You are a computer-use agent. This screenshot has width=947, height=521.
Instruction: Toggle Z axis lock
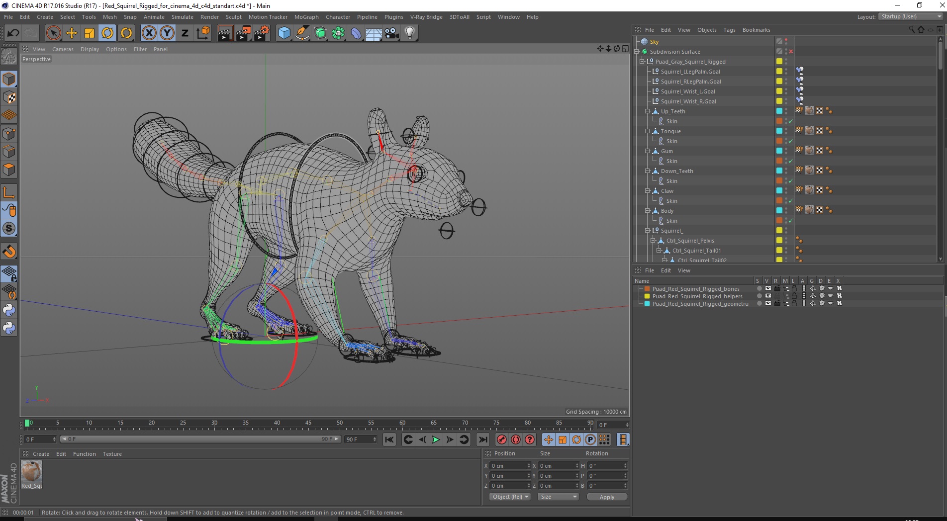pyautogui.click(x=185, y=33)
